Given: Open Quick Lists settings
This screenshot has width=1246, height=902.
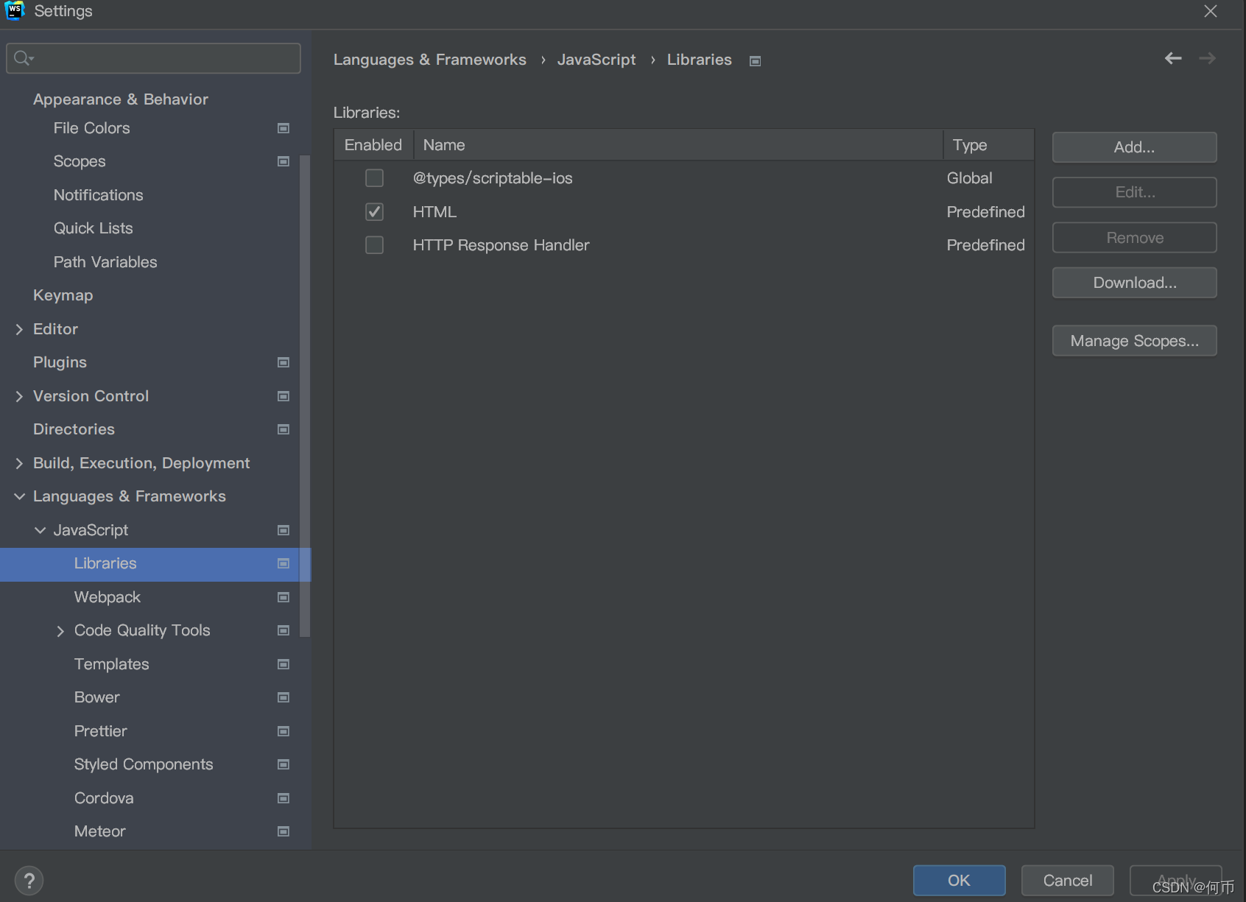Looking at the screenshot, I should pyautogui.click(x=94, y=228).
